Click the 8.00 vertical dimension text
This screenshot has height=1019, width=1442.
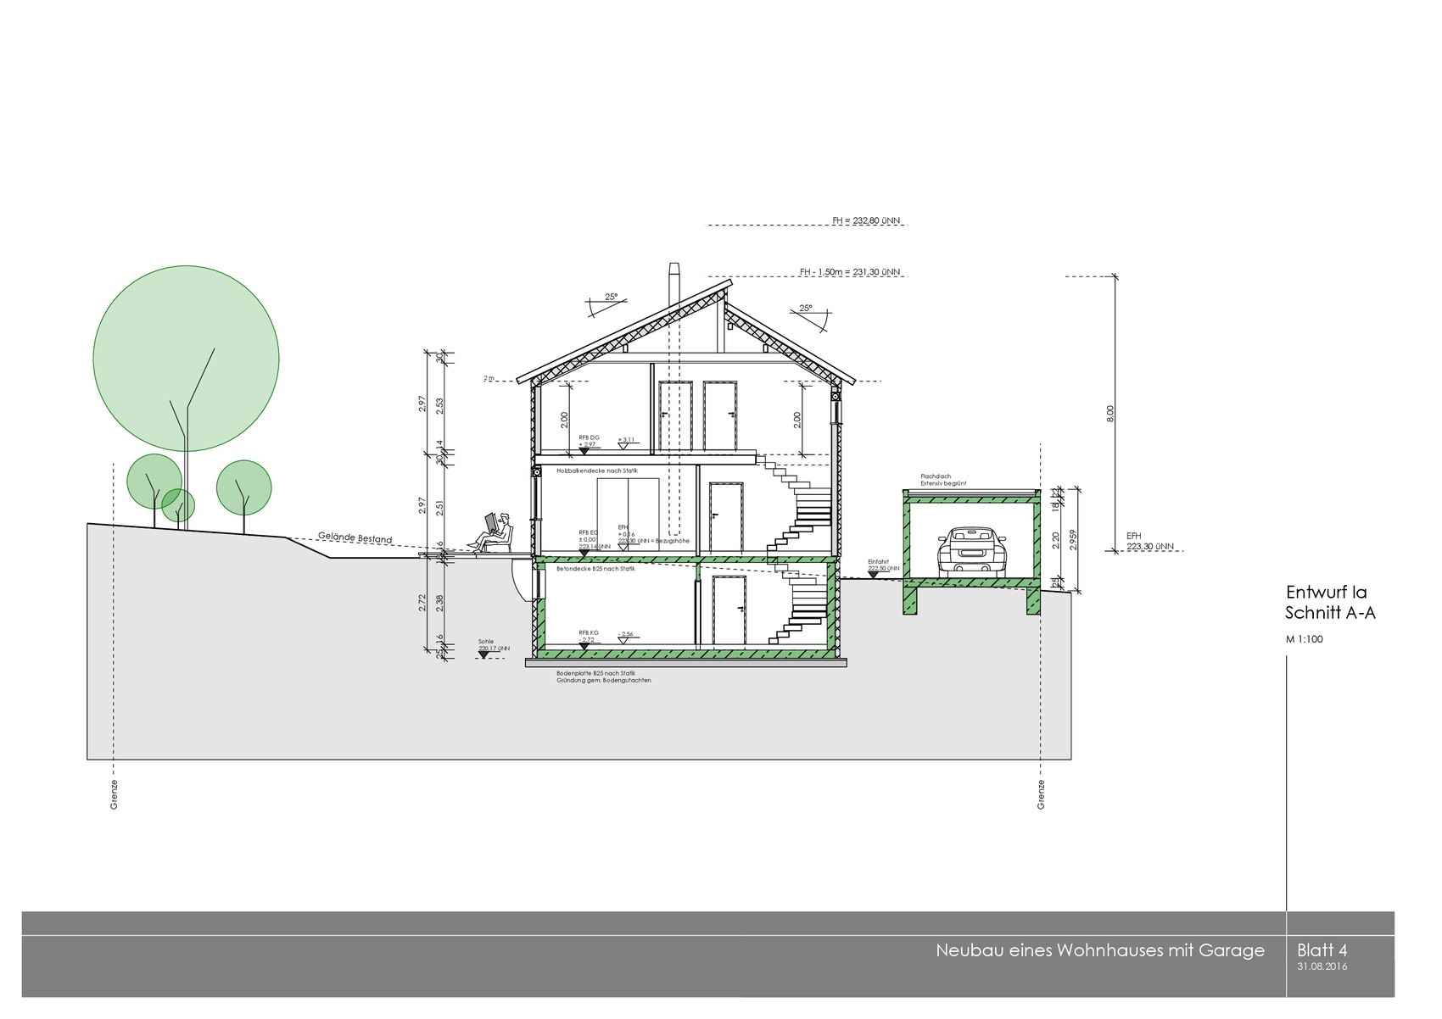(x=1110, y=413)
